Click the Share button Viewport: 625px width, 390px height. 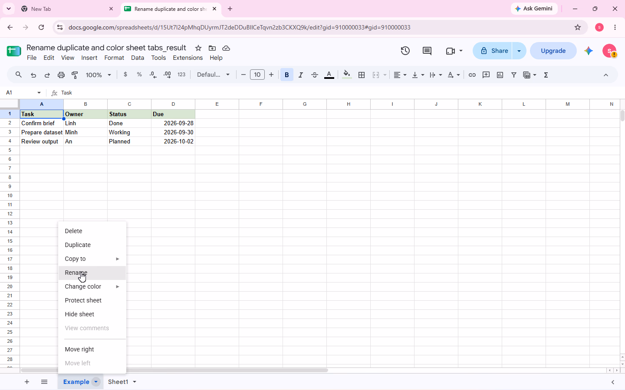(x=493, y=51)
